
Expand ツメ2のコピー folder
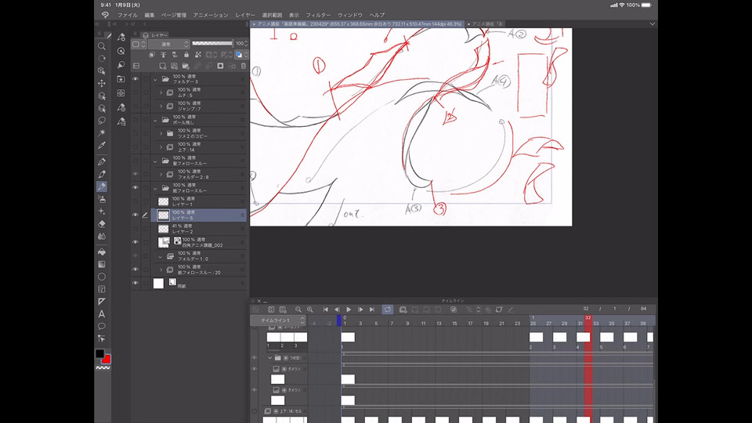161,133
